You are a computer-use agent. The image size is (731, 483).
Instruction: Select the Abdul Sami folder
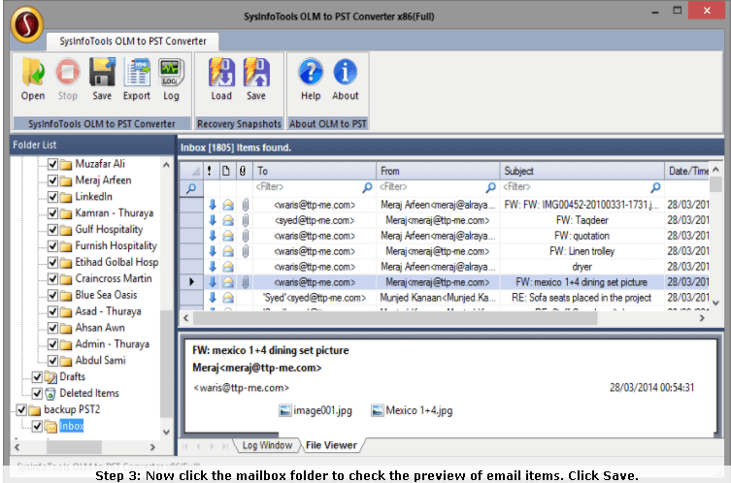click(x=101, y=361)
